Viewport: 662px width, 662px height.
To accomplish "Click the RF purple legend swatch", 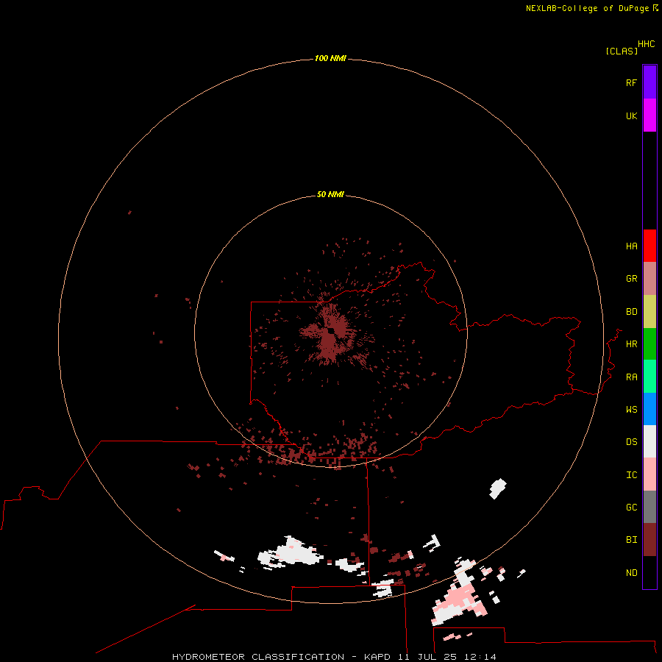I will click(649, 82).
